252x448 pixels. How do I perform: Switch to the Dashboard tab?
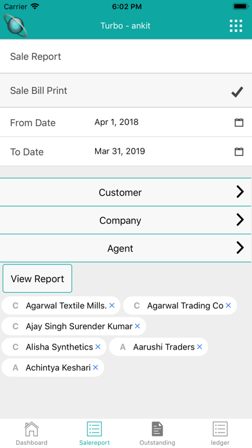point(32,433)
